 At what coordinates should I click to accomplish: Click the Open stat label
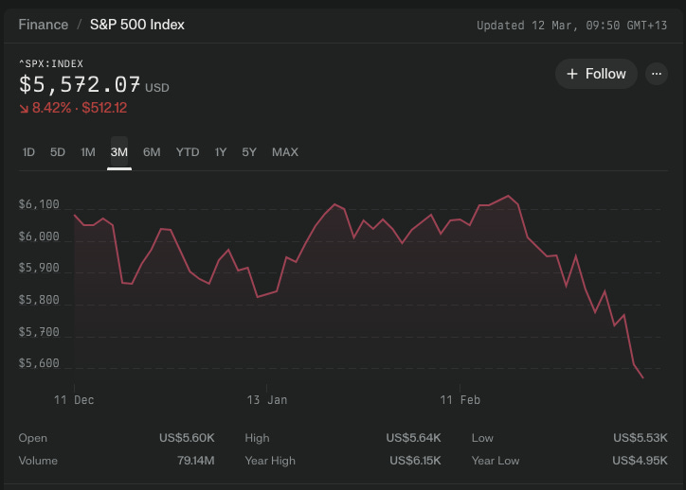click(33, 438)
